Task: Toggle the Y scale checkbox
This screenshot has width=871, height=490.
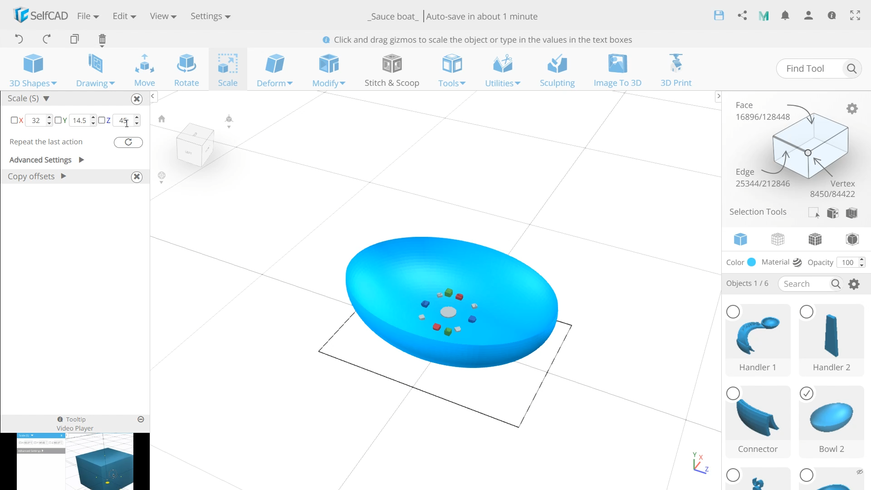Action: [x=58, y=120]
